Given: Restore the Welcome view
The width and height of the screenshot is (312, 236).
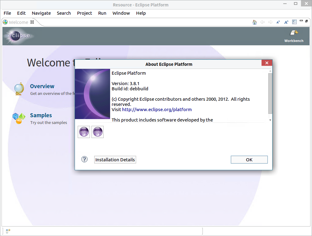Looking at the screenshot, I should [x=306, y=21].
